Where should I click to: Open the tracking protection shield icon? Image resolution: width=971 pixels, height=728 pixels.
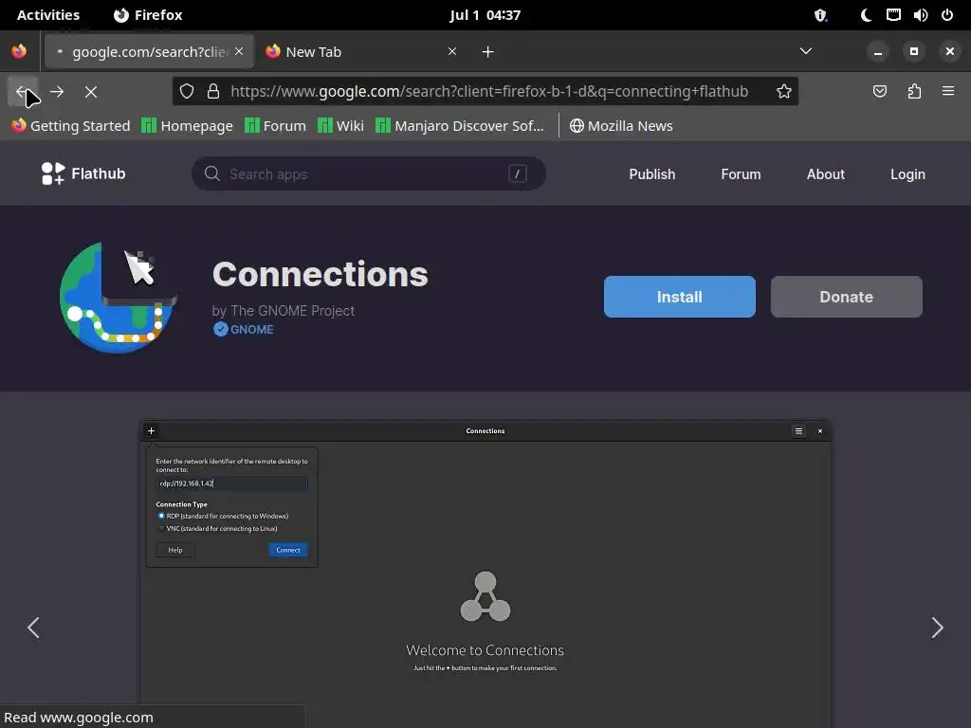click(x=187, y=92)
